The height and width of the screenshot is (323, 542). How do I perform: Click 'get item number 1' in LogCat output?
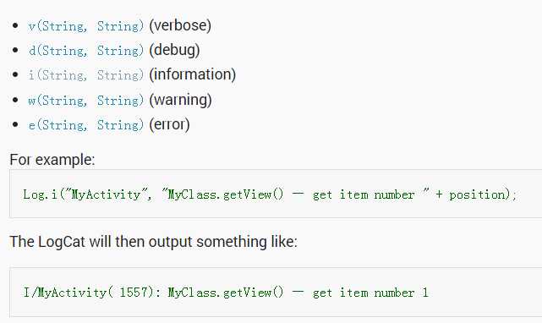click(x=370, y=293)
